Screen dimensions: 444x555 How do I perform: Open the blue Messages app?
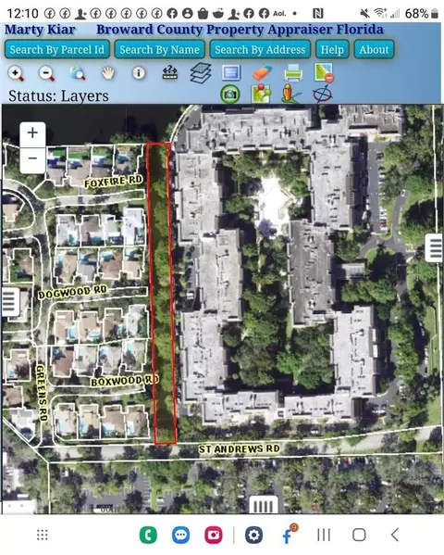[180, 535]
